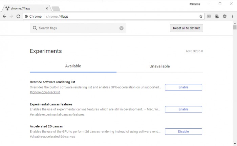Switch to the Available tab
Image resolution: width=237 pixels, height=146 pixels.
point(73,66)
